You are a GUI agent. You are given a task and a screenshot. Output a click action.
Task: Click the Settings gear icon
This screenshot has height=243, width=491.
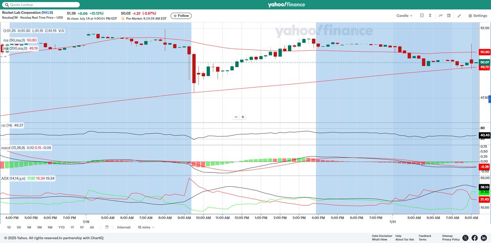[470, 15]
